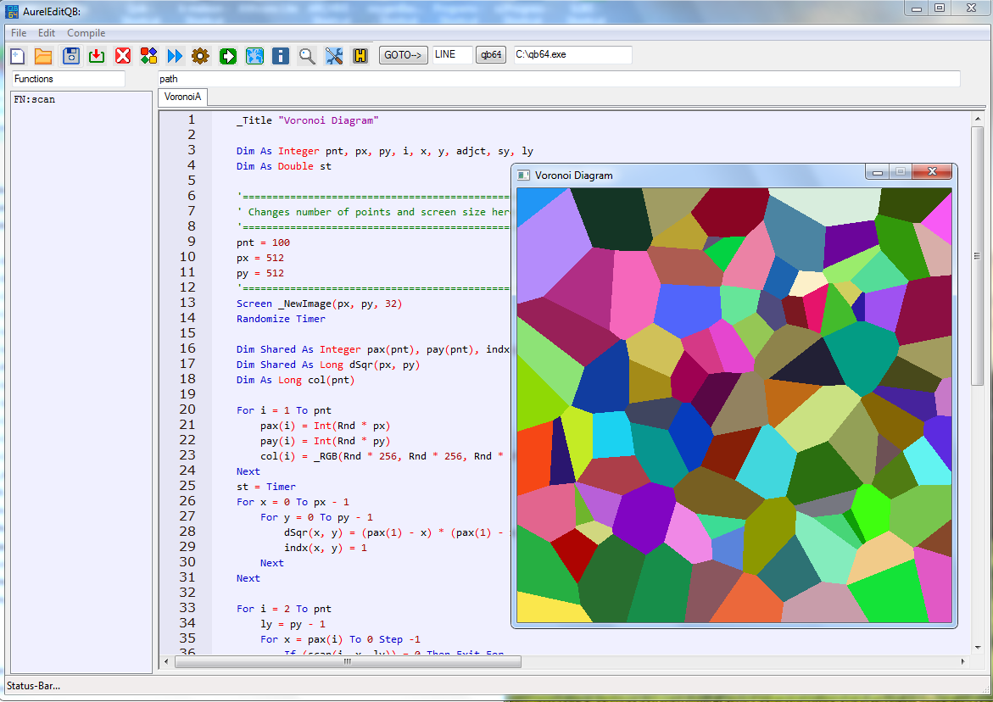Click the brown gear toolbar icon
The height and width of the screenshot is (702, 993).
tap(200, 56)
